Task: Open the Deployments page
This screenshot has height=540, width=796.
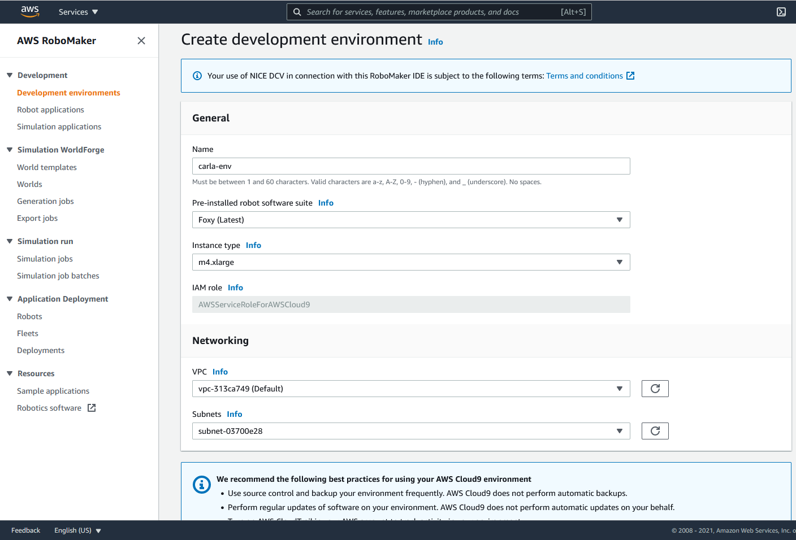Action: click(41, 350)
